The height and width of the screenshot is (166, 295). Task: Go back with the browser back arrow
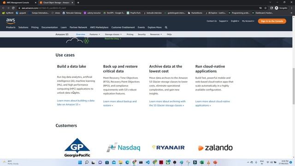pos(3,8)
